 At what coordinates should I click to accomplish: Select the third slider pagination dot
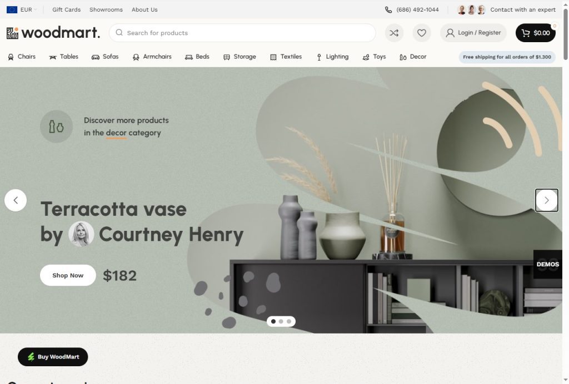tap(289, 321)
